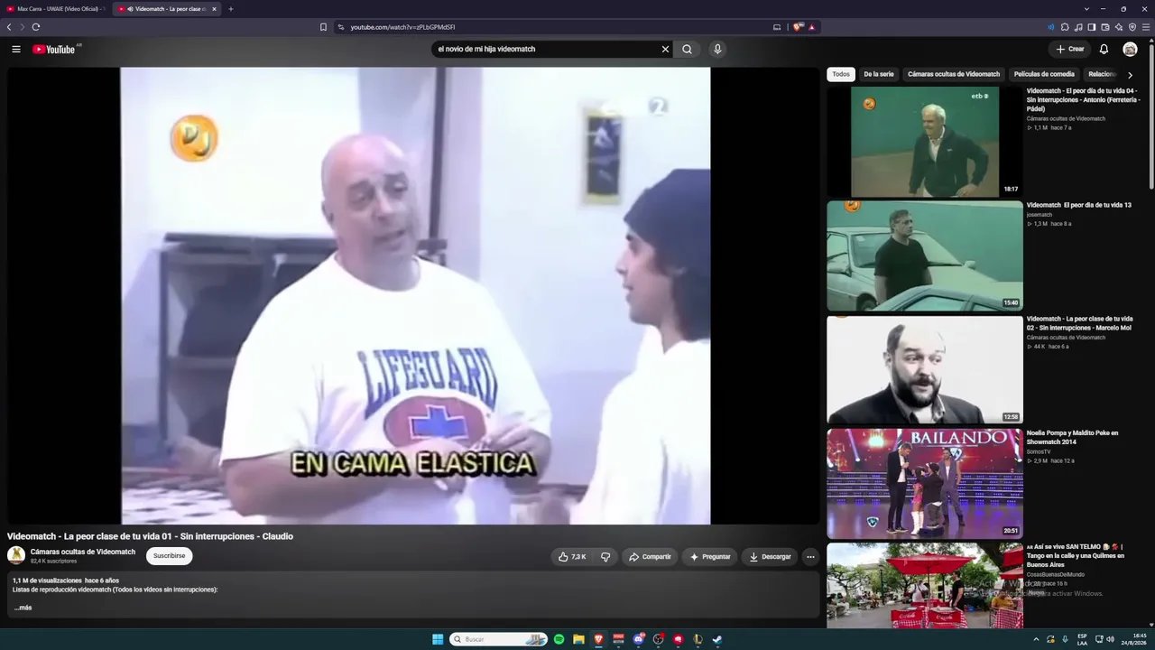
Task: Click the taskbar Buscar search box
Action: click(499, 639)
